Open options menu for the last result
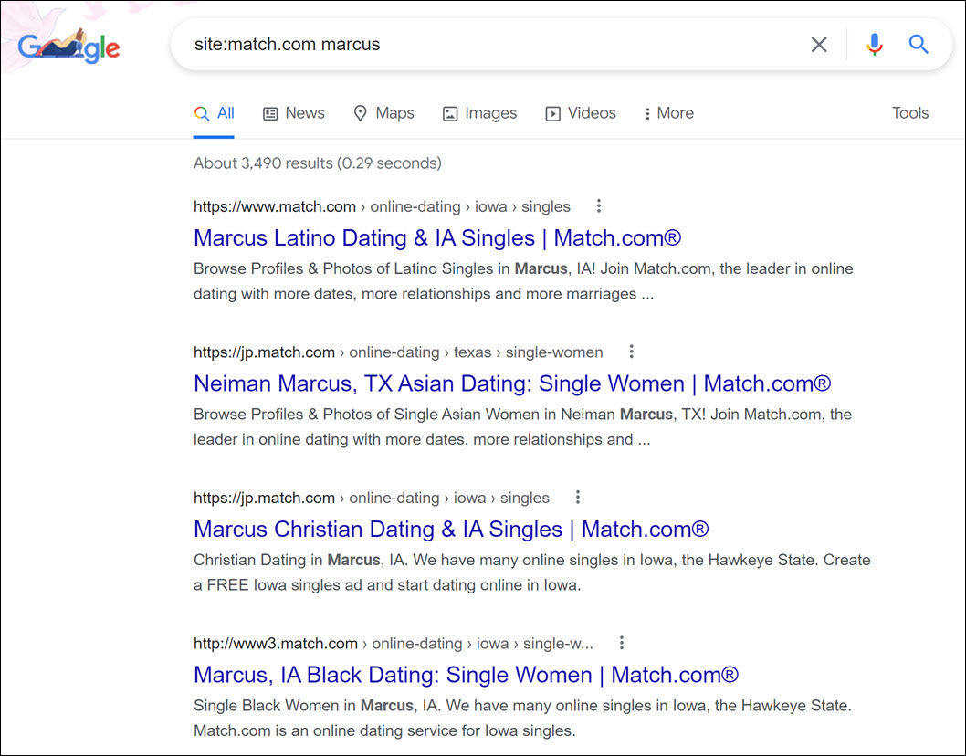 pyautogui.click(x=621, y=643)
